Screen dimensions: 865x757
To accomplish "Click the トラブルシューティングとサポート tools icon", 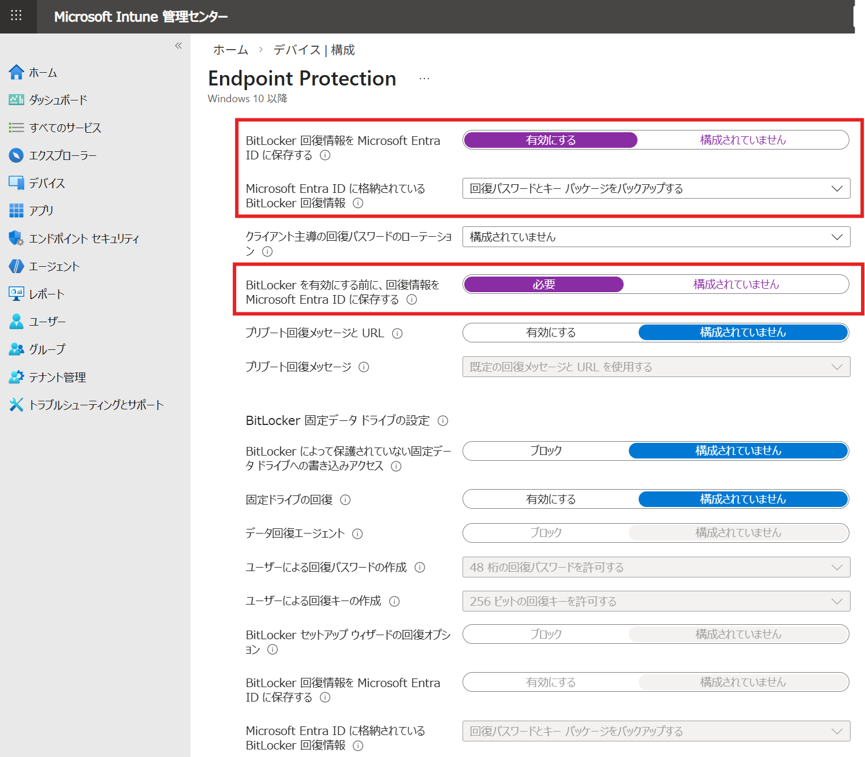I will pyautogui.click(x=16, y=405).
